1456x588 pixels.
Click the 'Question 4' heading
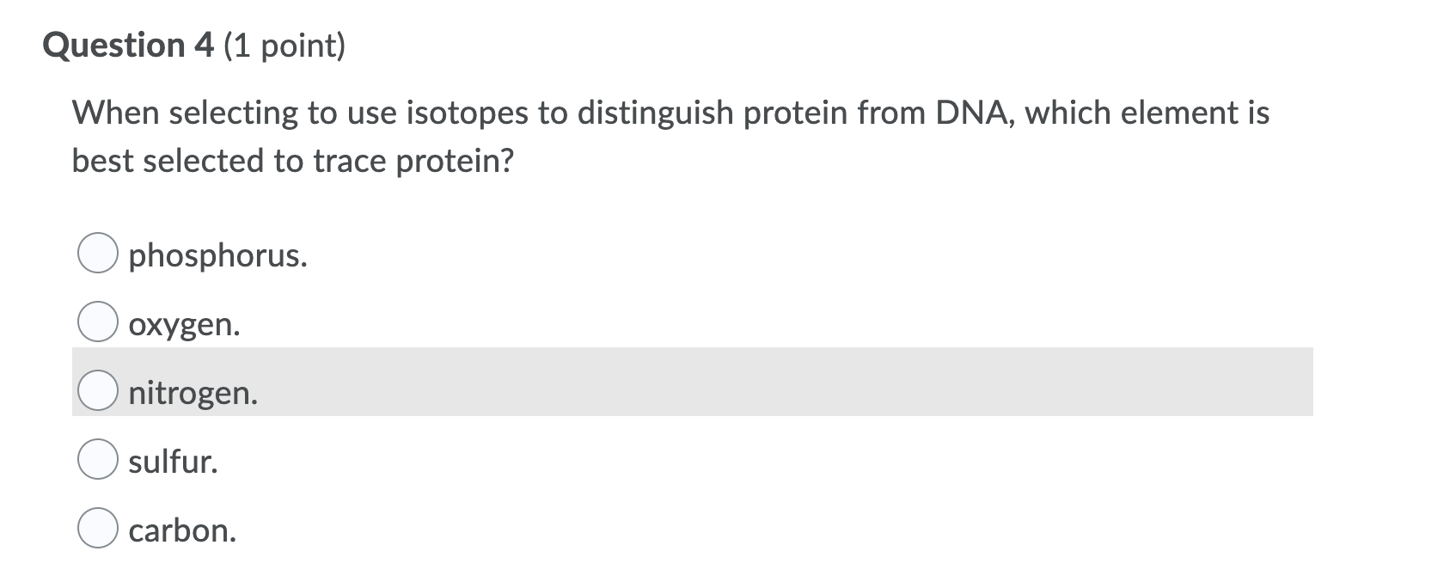(128, 46)
